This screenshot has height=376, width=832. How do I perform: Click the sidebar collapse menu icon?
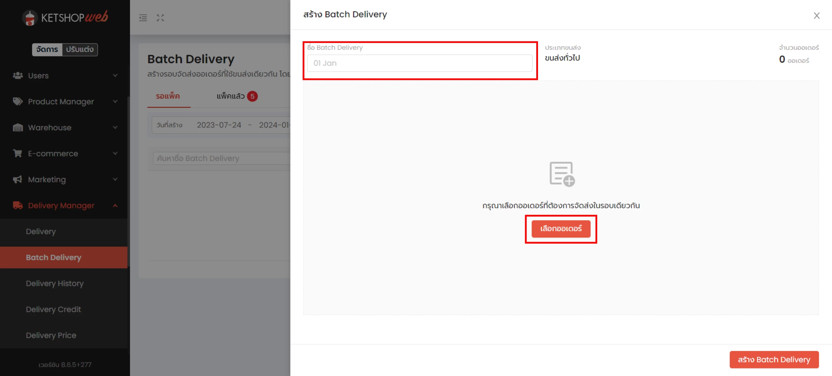(x=143, y=18)
